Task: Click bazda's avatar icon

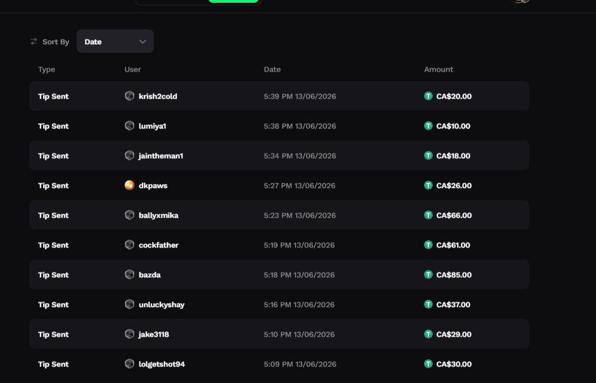Action: 130,274
